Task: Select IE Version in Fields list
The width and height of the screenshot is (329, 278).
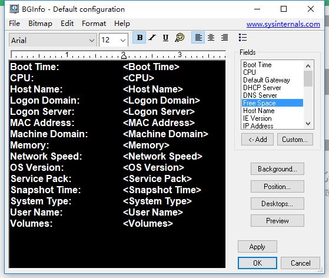Action: pos(272,118)
